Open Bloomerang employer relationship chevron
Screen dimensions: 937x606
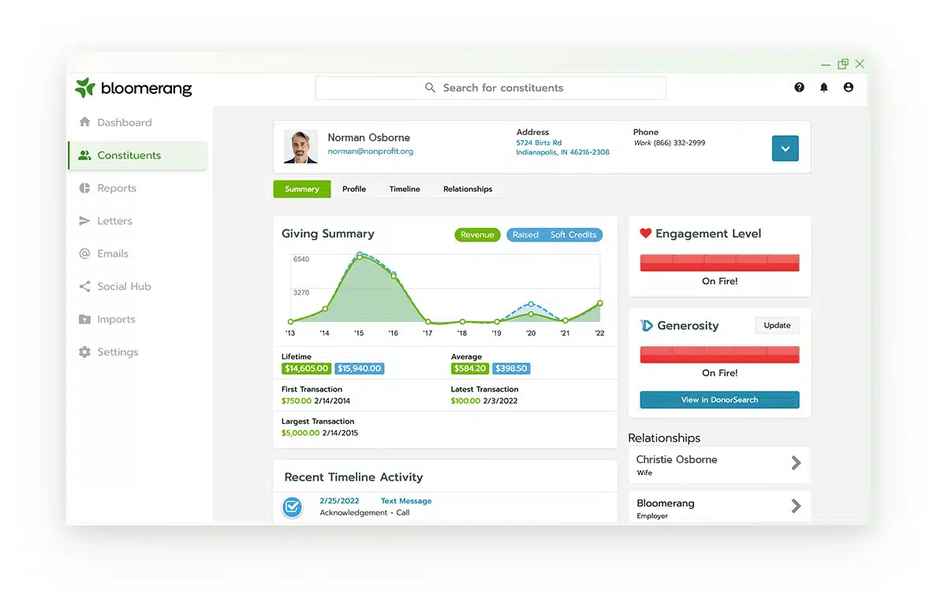[x=796, y=507]
